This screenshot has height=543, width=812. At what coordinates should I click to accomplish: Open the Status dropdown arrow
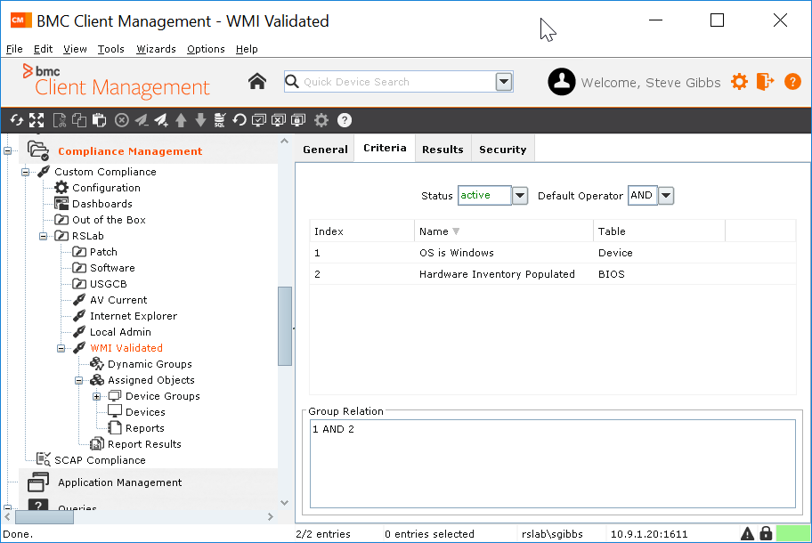tap(520, 196)
